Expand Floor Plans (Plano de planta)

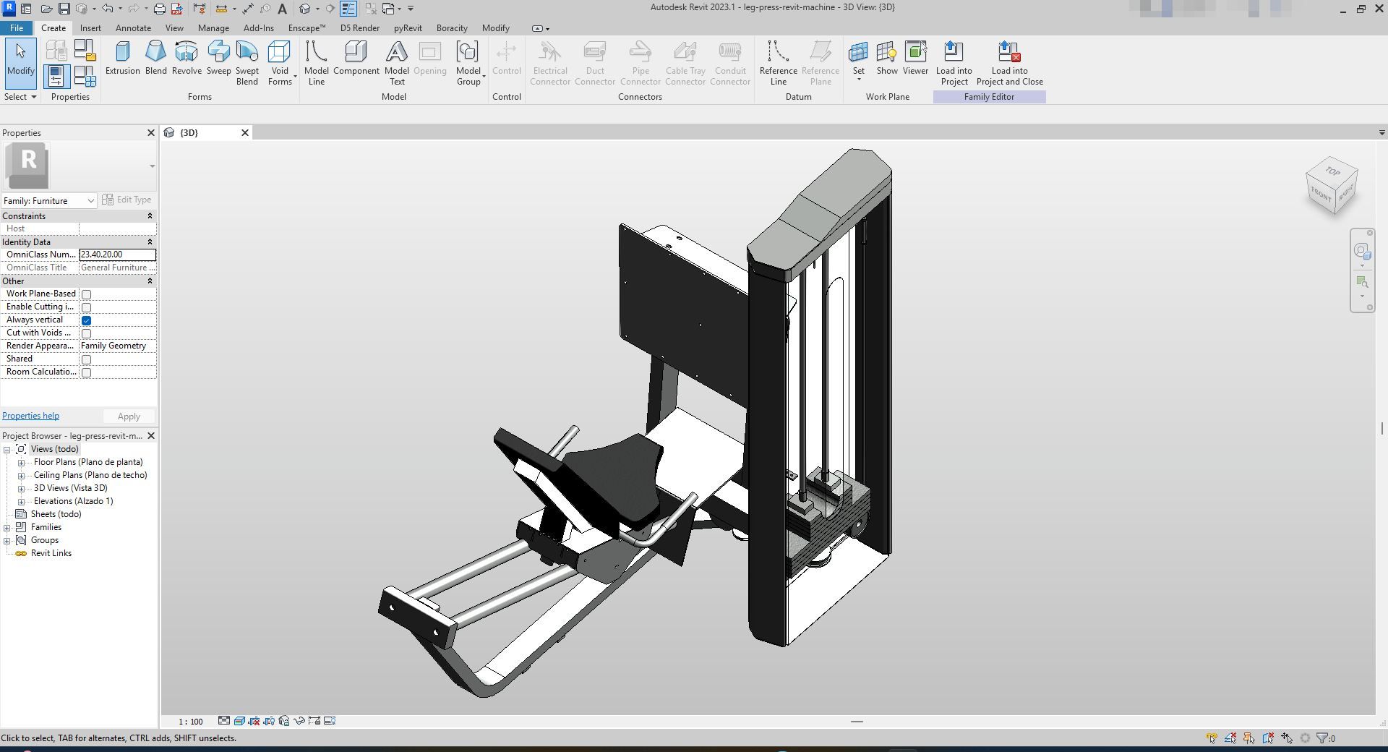pos(21,463)
